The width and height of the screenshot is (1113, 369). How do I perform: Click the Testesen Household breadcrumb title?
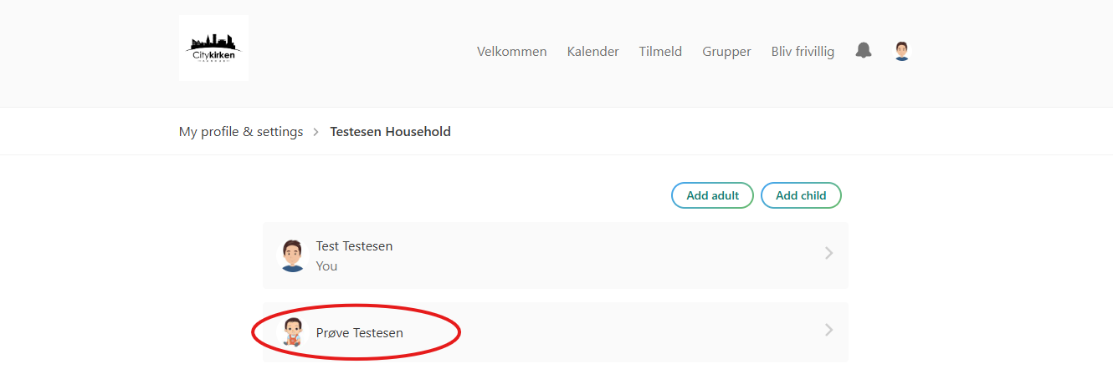390,132
